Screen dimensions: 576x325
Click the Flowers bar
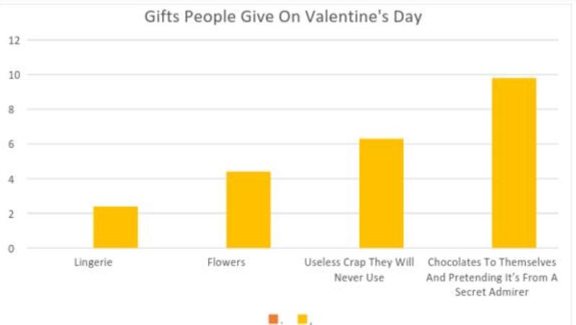coord(248,210)
